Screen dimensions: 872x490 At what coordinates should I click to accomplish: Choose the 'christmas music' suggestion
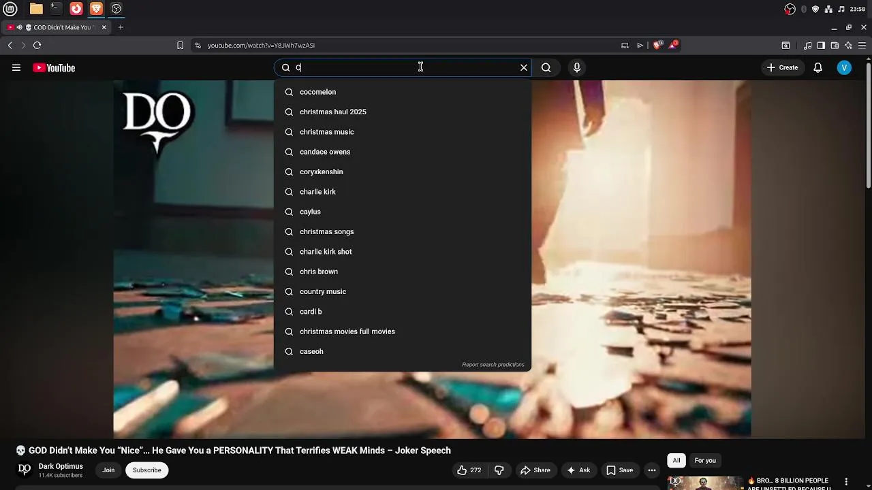402,132
